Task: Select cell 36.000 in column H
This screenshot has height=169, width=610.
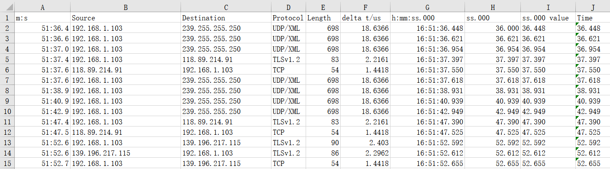Action: (493, 28)
